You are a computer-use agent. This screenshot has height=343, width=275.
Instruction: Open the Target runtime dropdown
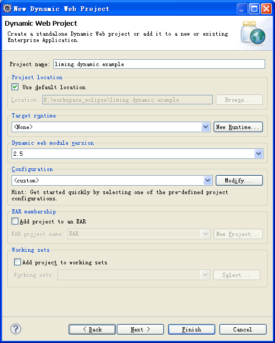(205, 127)
